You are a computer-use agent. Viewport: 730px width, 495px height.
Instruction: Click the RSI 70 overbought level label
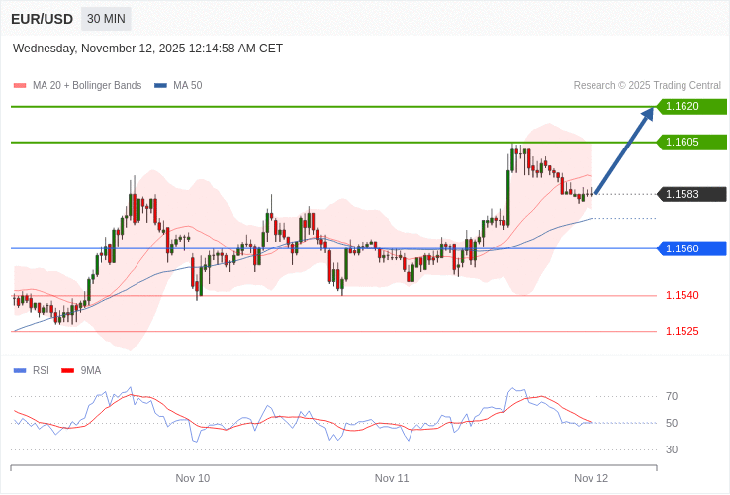coord(672,396)
